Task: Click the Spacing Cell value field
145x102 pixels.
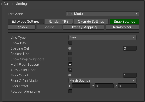Action: tap(130, 48)
